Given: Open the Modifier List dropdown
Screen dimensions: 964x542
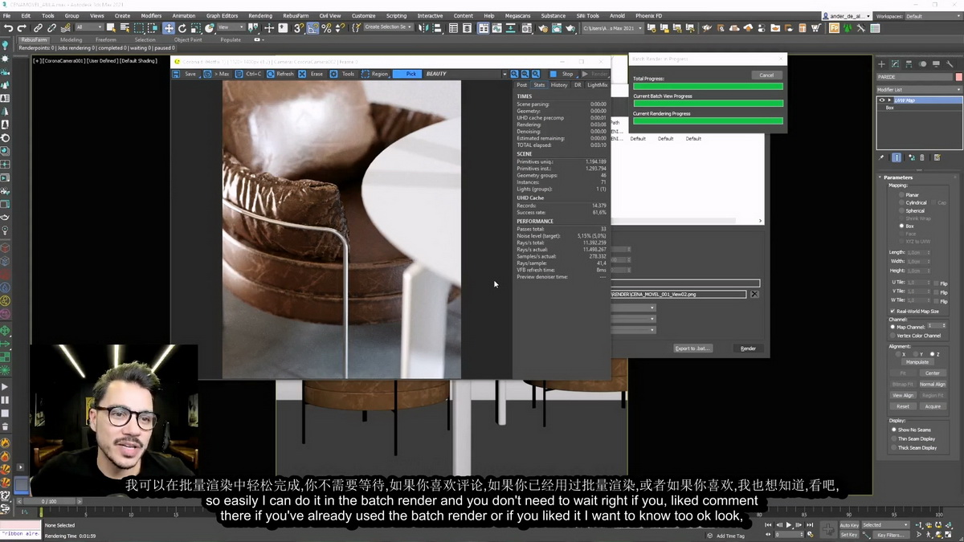Looking at the screenshot, I should click(918, 90).
